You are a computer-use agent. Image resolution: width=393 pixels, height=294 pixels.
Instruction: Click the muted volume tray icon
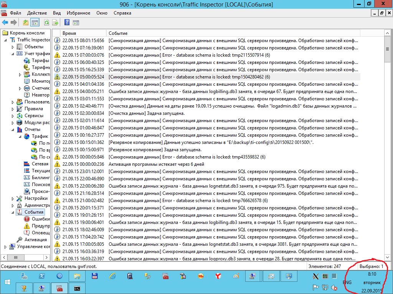(x=334, y=287)
